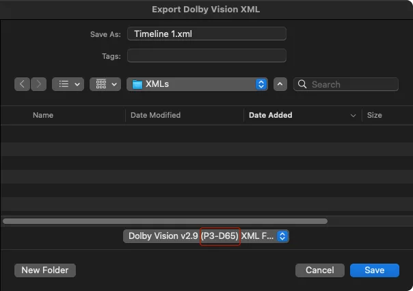Sort files by Name column

pyautogui.click(x=43, y=115)
